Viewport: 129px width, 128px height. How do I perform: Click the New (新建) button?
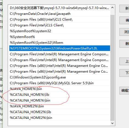point(124,9)
